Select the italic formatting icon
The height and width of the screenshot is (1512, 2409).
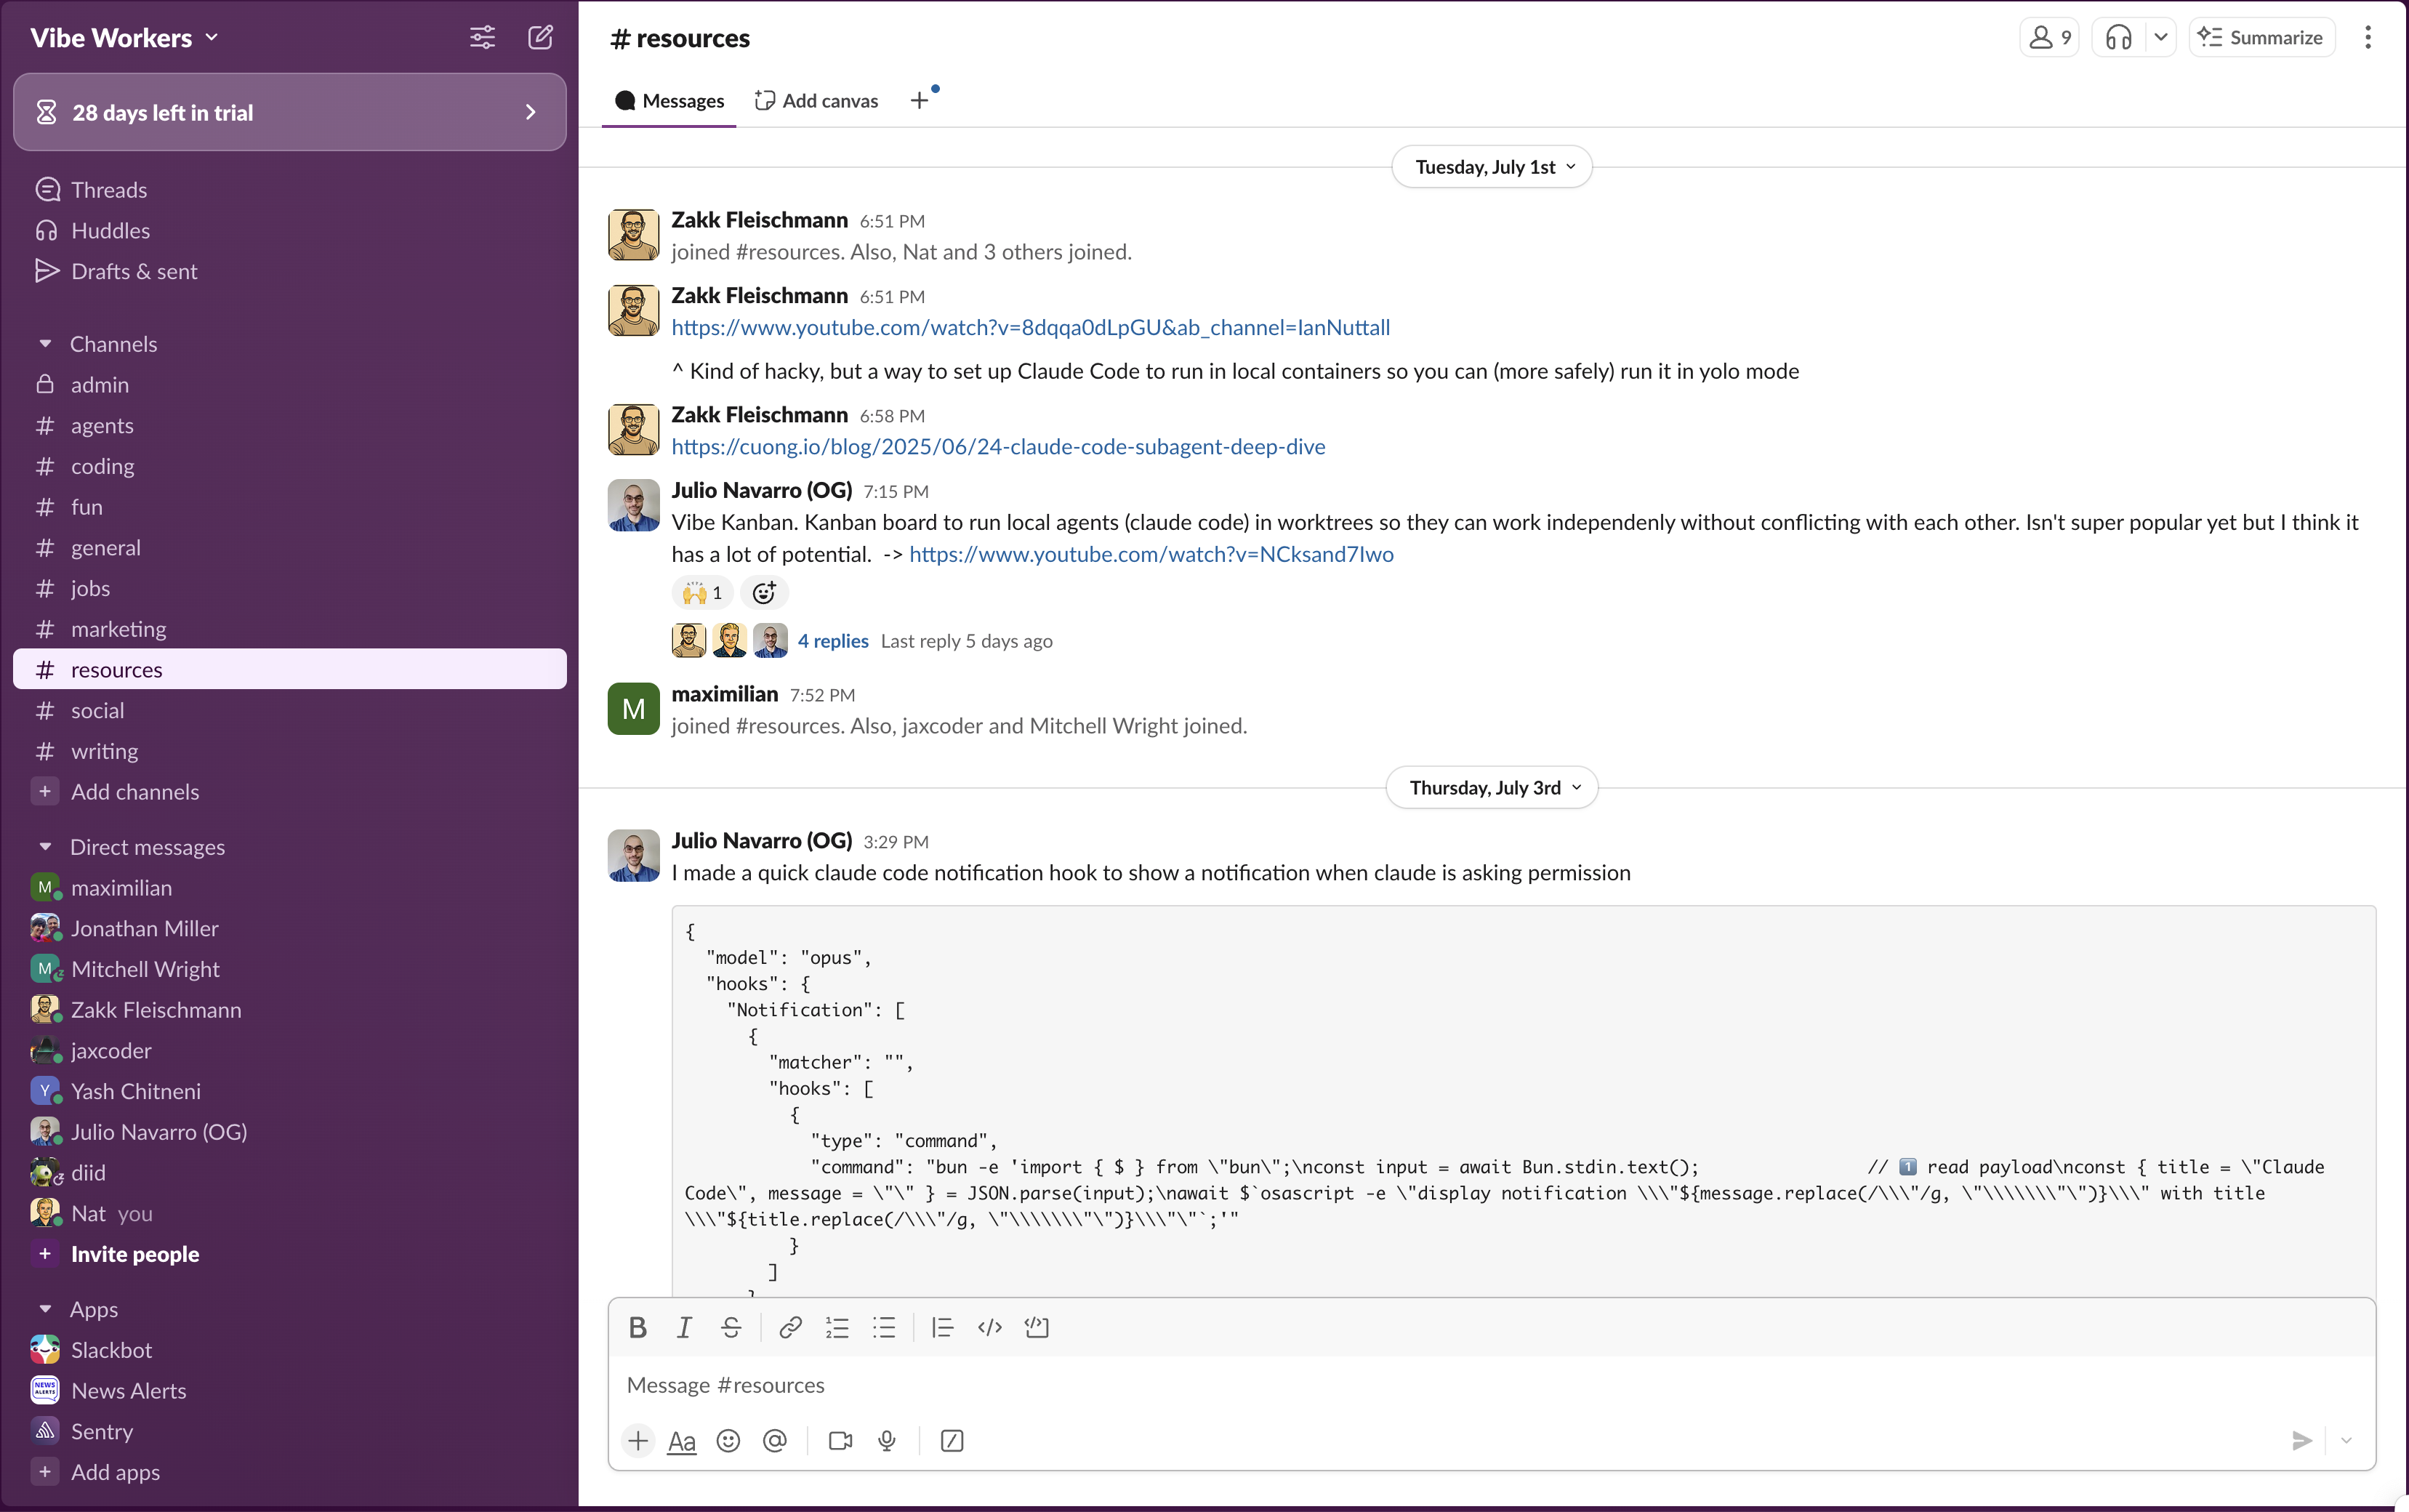[684, 1327]
